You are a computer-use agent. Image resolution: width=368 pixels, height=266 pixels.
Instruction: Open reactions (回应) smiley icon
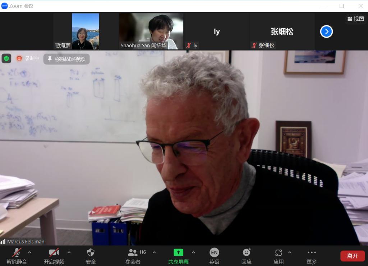(247, 252)
